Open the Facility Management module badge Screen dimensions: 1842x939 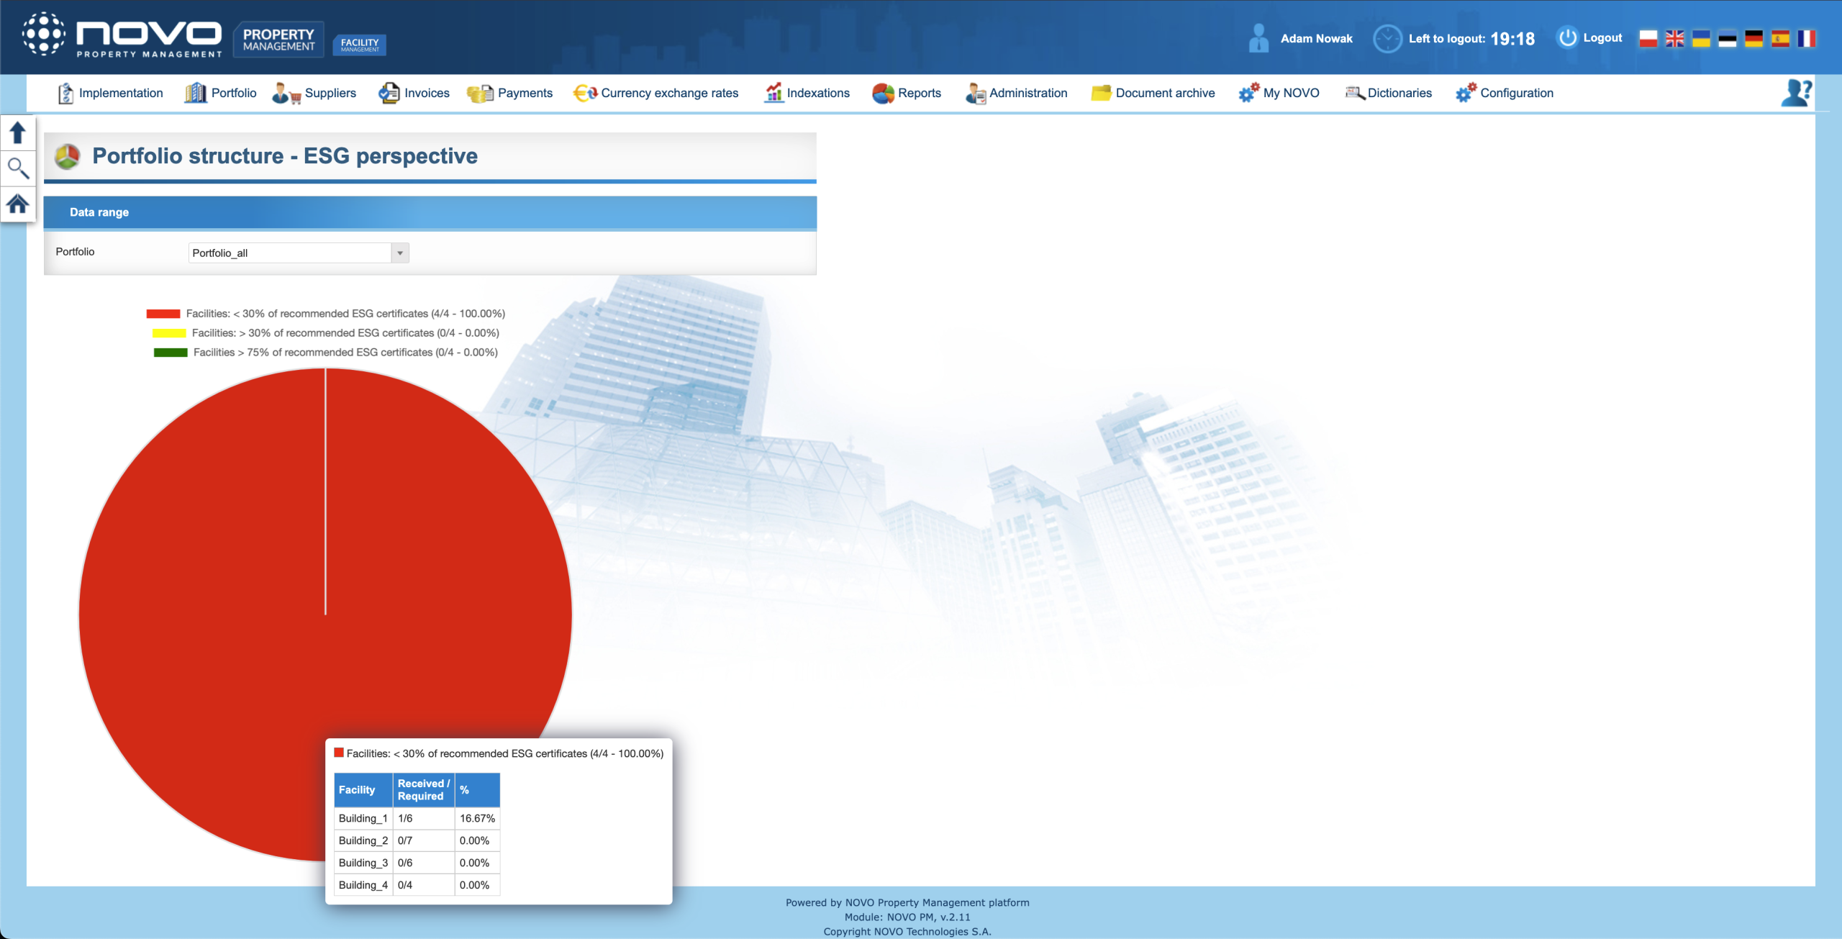click(x=359, y=45)
